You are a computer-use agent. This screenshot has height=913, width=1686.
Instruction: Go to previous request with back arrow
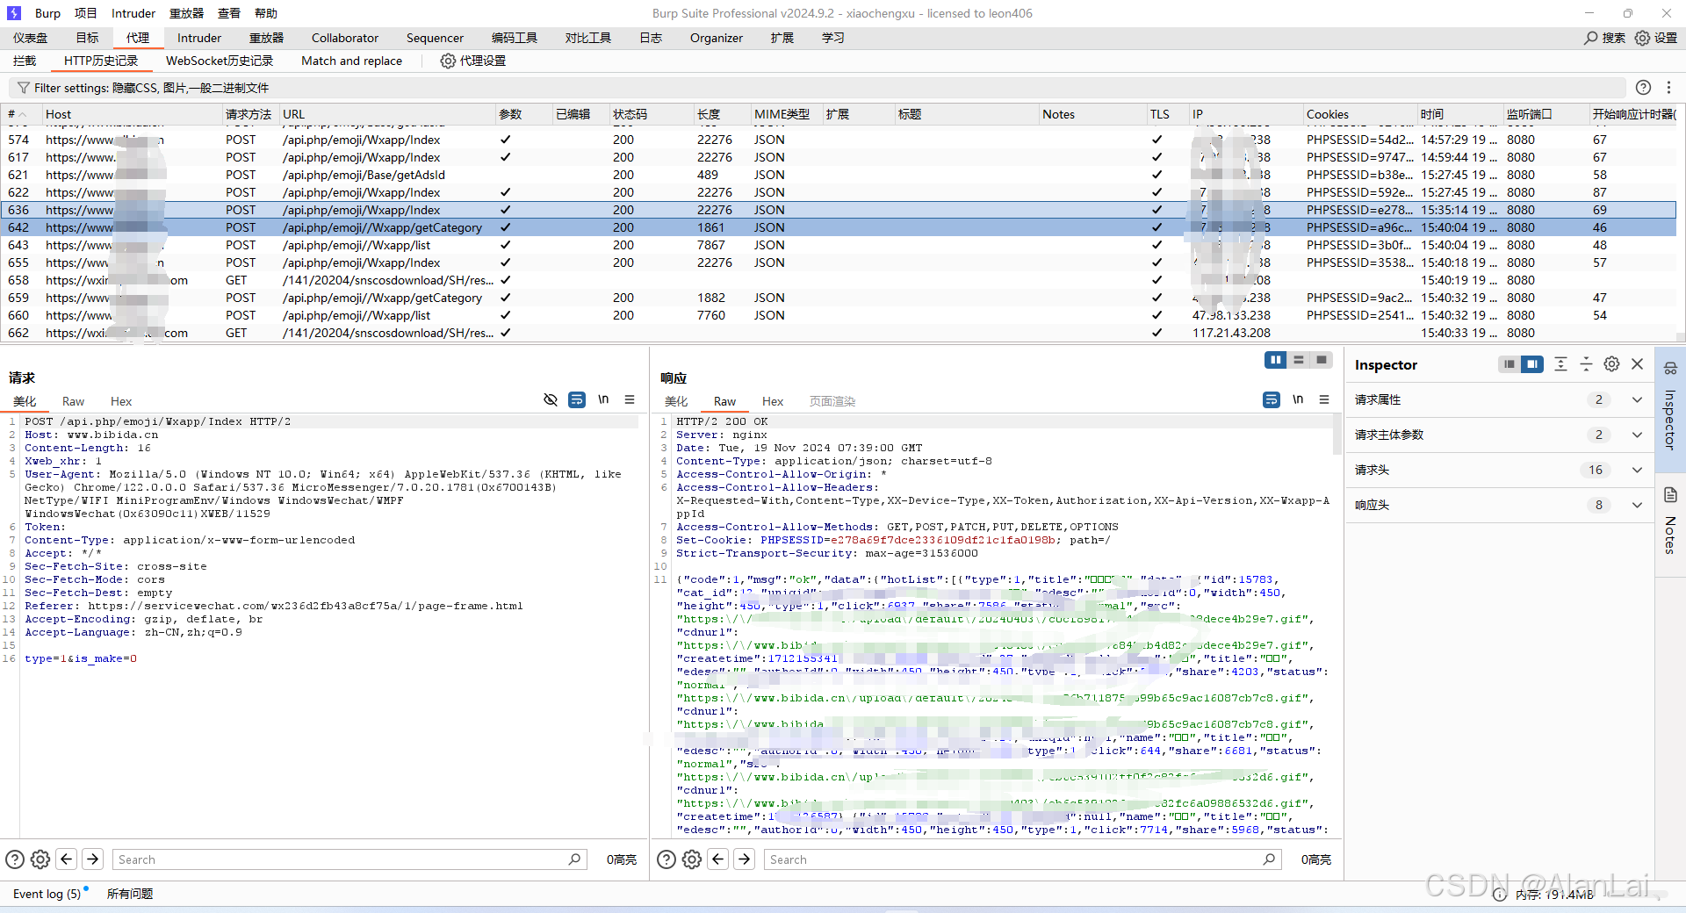pos(67,859)
